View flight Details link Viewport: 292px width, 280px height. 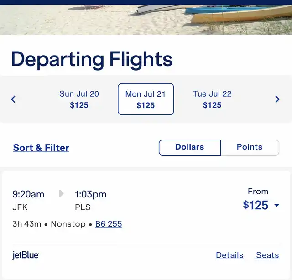[x=229, y=255]
